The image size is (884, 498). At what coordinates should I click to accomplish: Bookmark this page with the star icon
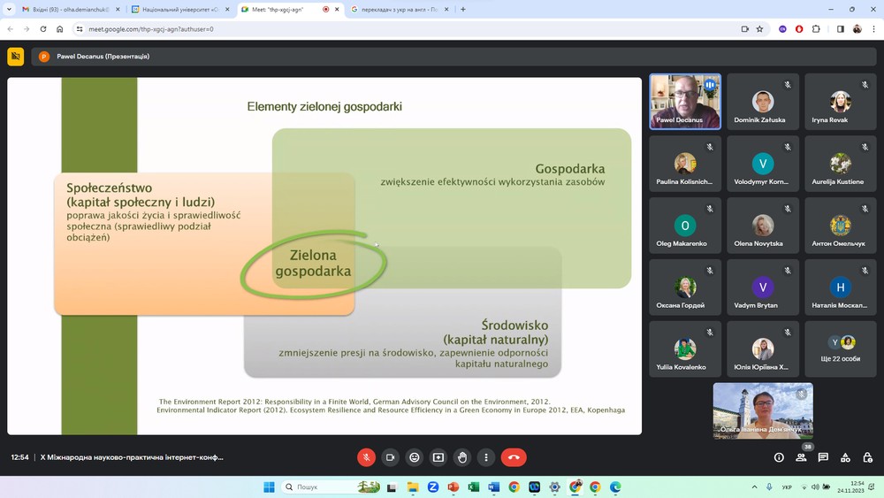pos(759,29)
